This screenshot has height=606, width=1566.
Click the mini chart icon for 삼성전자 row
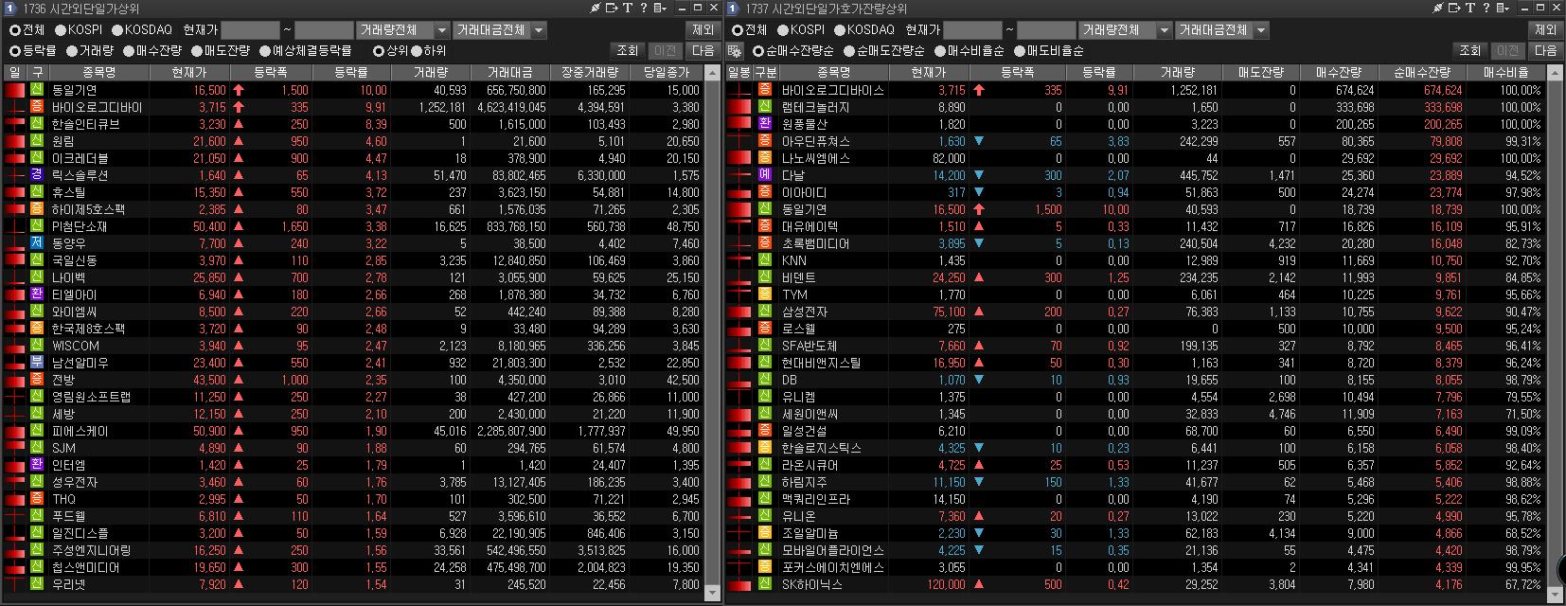(739, 312)
